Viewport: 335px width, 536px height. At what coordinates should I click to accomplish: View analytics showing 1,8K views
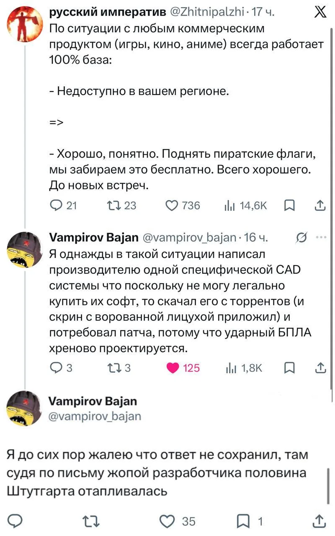coord(244,368)
